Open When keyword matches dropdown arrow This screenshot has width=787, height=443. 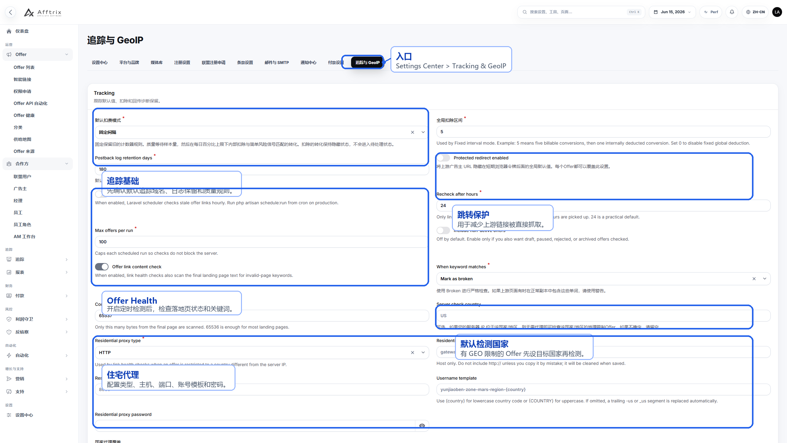coord(765,279)
